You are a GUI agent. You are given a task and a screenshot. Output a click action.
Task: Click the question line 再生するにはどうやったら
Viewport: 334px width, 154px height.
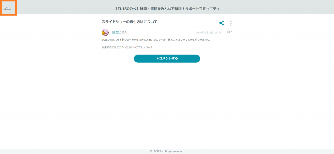[x=127, y=47]
